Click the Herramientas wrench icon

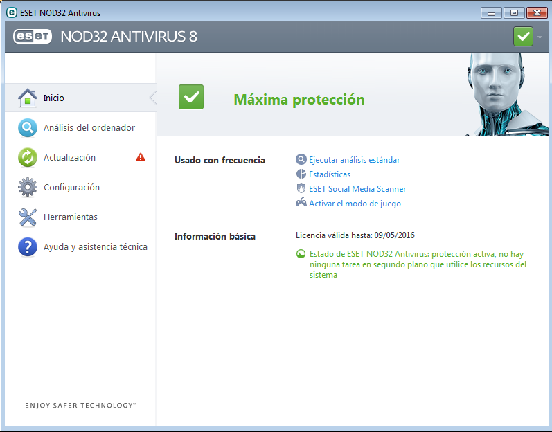click(x=27, y=217)
